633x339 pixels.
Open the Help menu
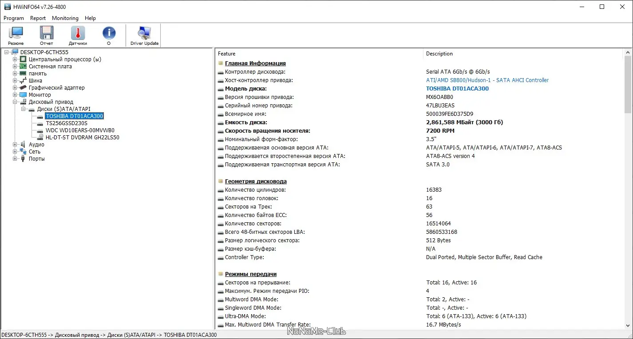91,18
